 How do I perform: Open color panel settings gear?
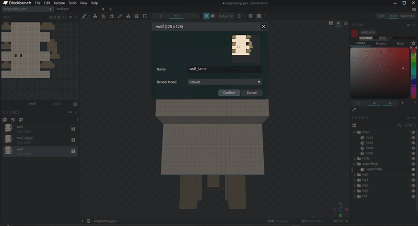coord(413,43)
